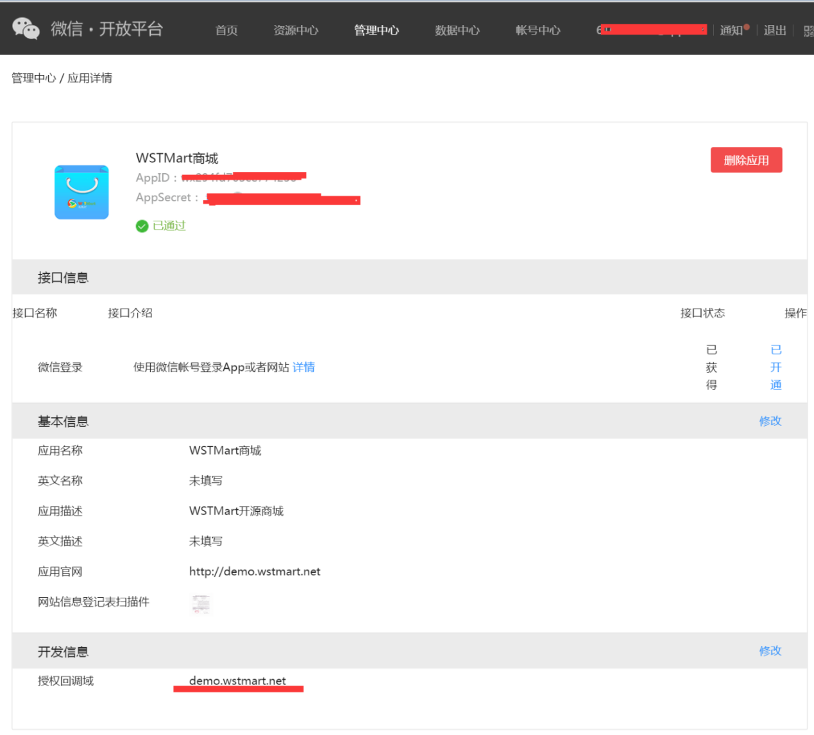This screenshot has height=735, width=814.
Task: Click the 接口名称 column header
Action: coord(35,313)
